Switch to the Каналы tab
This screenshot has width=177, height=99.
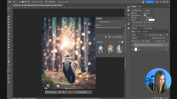(x=139, y=32)
